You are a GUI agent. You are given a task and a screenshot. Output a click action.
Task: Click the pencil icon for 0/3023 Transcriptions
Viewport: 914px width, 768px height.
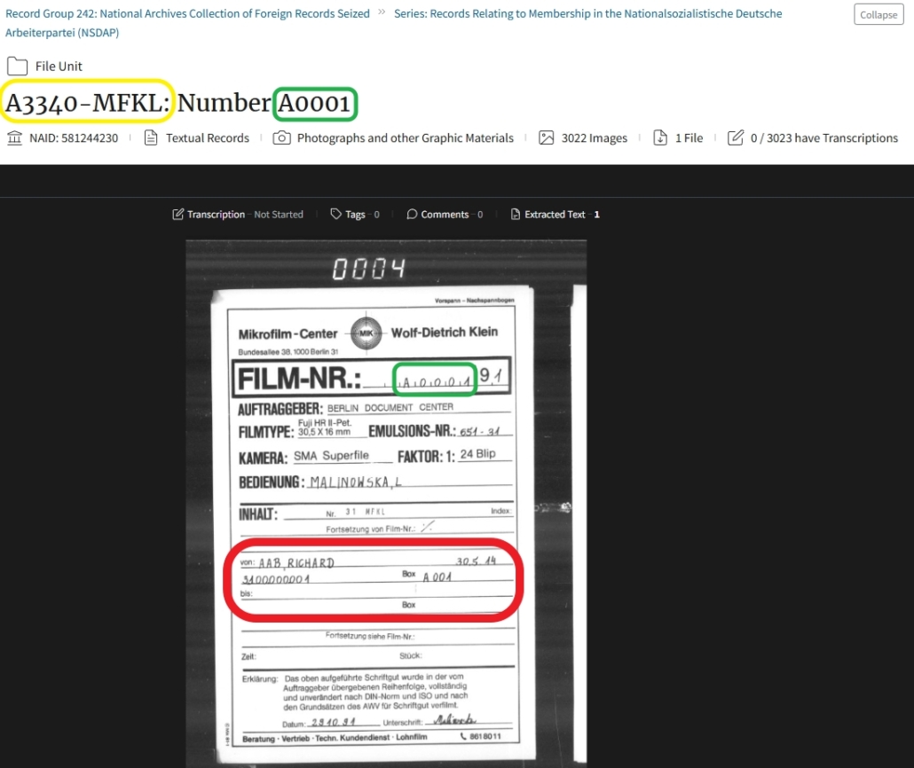(735, 137)
